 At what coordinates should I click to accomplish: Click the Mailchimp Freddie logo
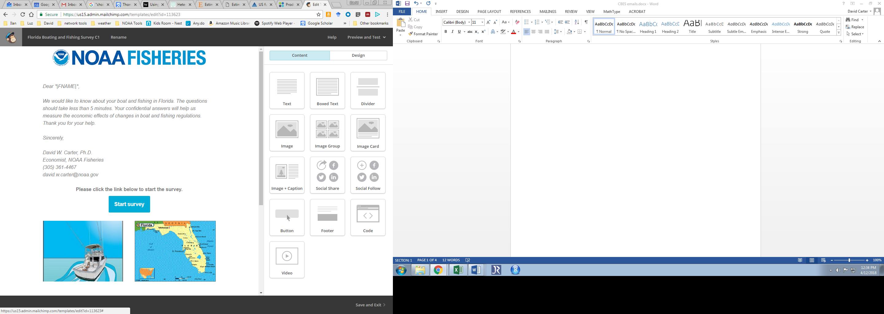point(11,37)
